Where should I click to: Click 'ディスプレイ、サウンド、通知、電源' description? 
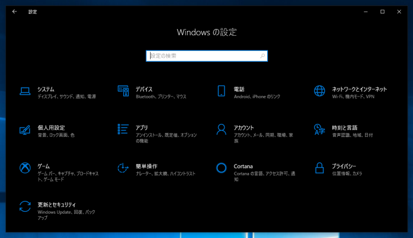click(x=67, y=97)
